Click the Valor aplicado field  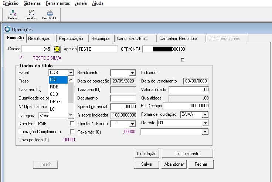[x=189, y=90]
